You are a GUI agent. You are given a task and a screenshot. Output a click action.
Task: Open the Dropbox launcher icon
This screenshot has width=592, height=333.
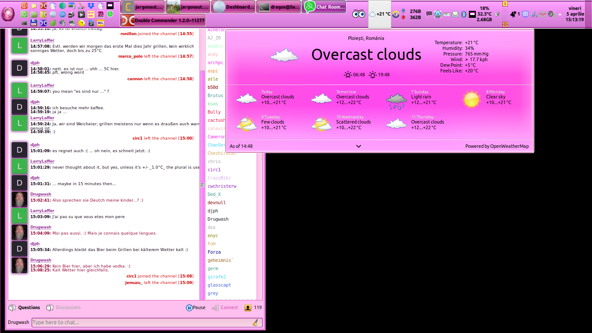click(91, 6)
